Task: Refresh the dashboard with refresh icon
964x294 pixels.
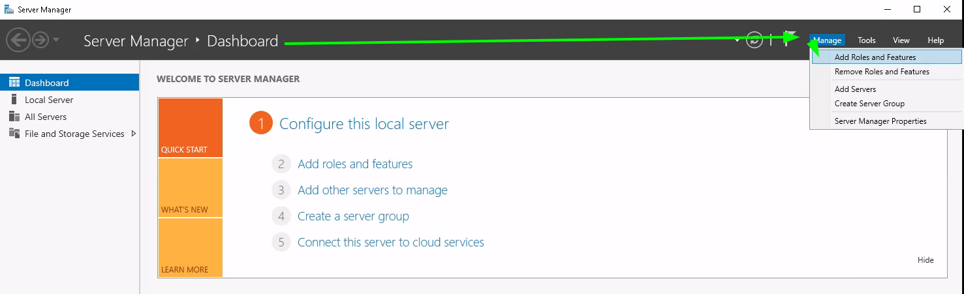Action: click(x=754, y=40)
